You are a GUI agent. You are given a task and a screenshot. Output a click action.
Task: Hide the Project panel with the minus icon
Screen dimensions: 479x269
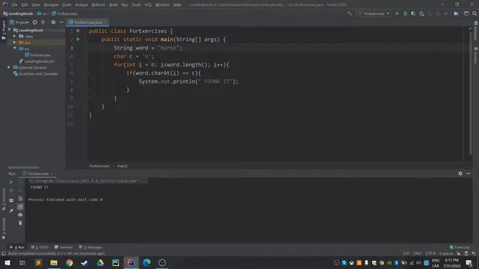point(61,22)
